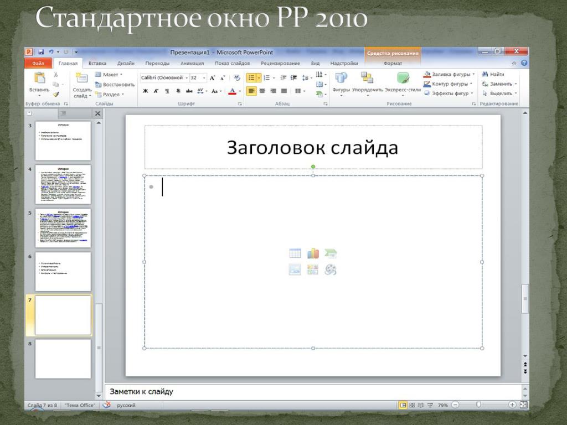Screen dimensions: 567x425
Task: Click the Create slide icon
Action: point(82,77)
